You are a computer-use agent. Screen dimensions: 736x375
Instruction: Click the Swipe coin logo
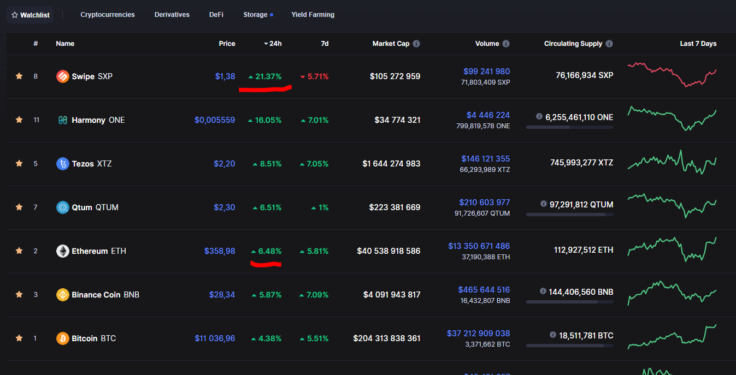pos(63,76)
